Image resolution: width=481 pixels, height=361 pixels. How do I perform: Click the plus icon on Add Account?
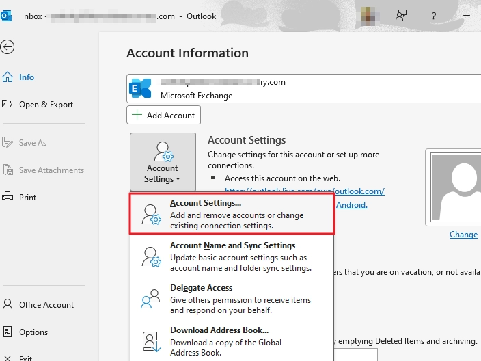pyautogui.click(x=137, y=115)
